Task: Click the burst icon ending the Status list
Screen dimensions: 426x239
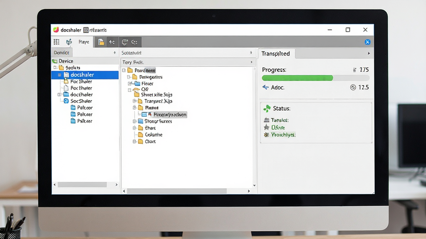Action: coord(267,135)
